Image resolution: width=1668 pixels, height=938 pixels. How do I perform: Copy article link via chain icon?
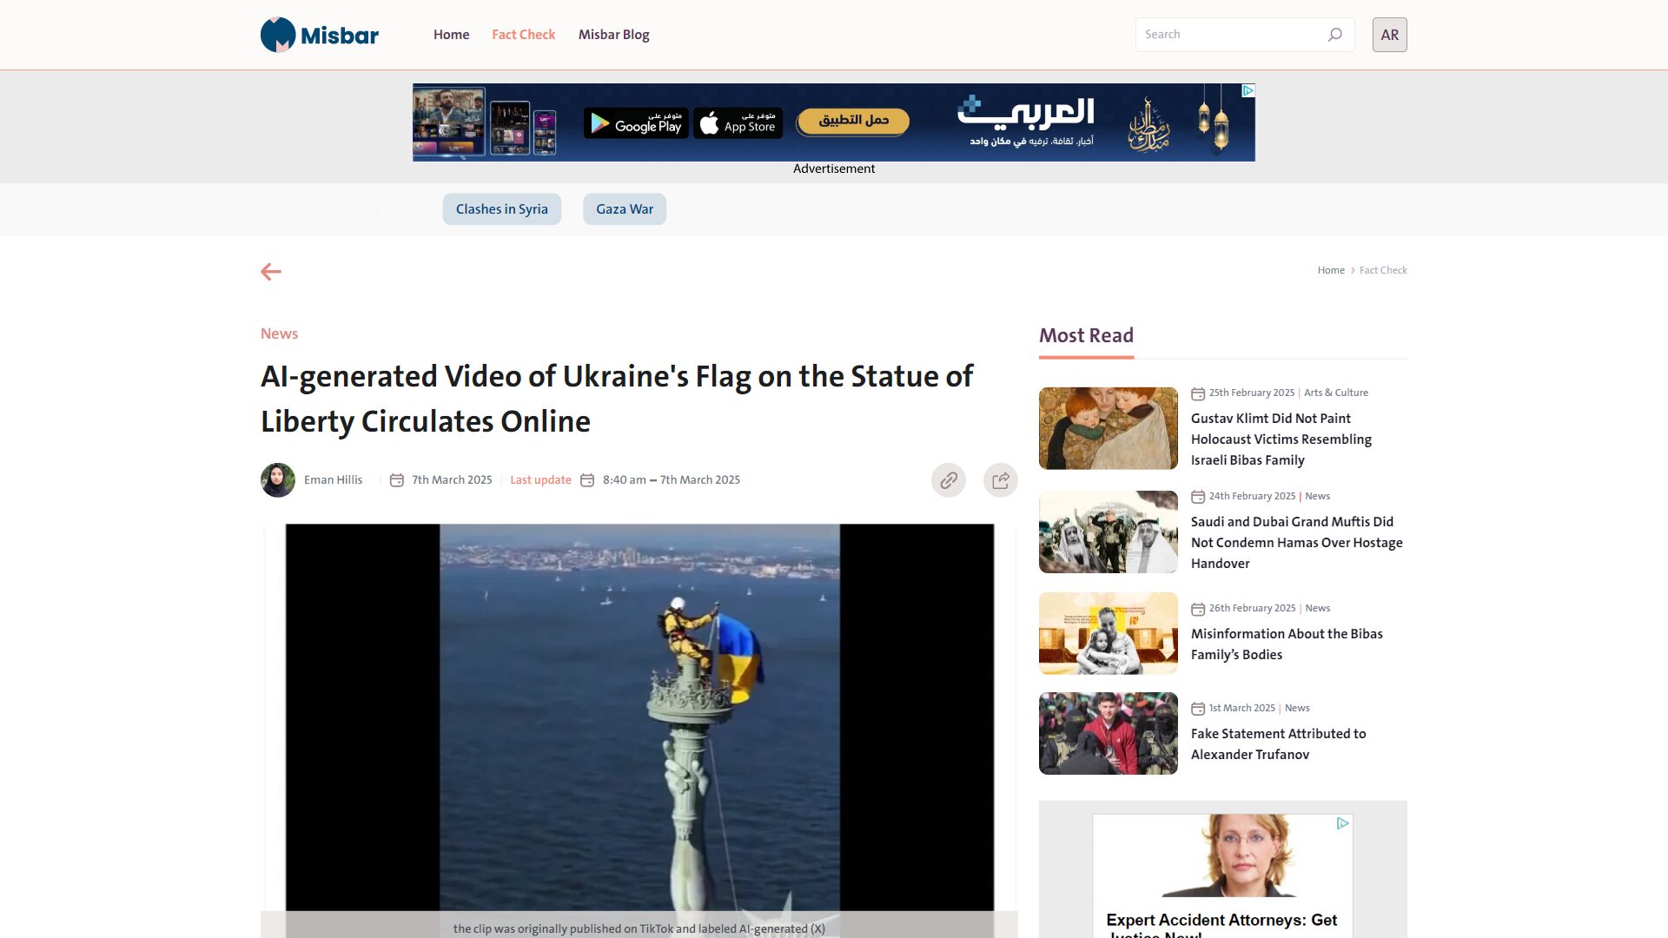coord(949,479)
